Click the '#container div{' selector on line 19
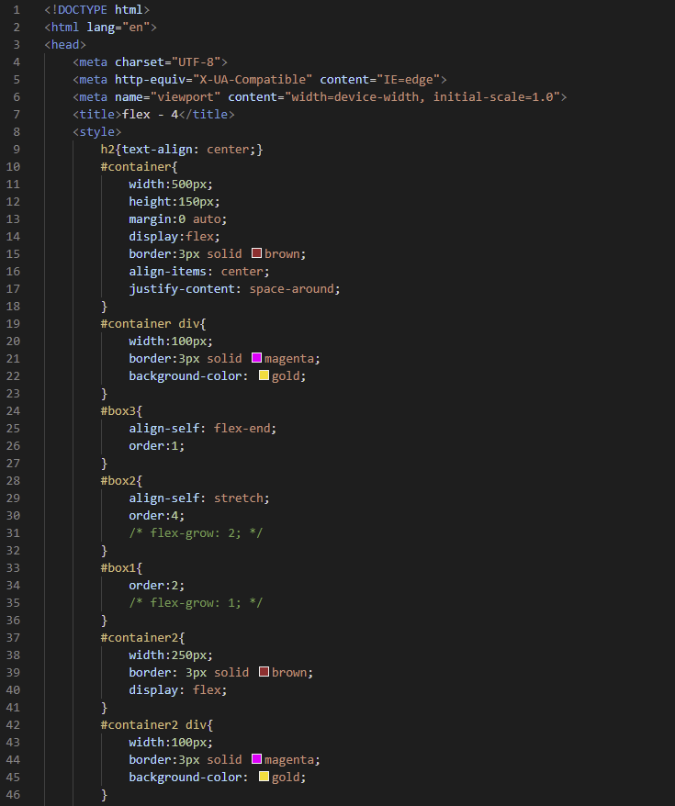675x806 pixels. pyautogui.click(x=153, y=324)
